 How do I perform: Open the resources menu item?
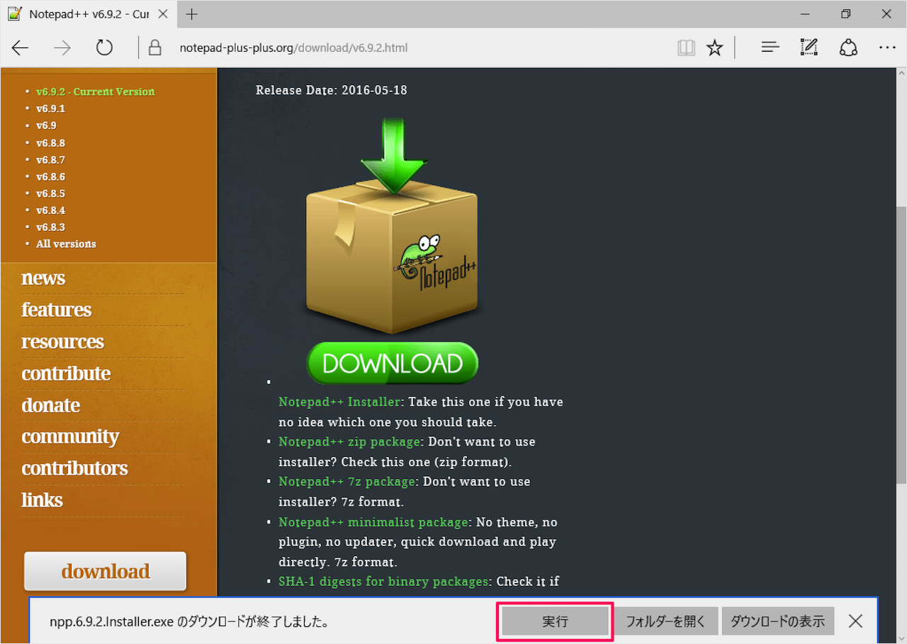[62, 341]
